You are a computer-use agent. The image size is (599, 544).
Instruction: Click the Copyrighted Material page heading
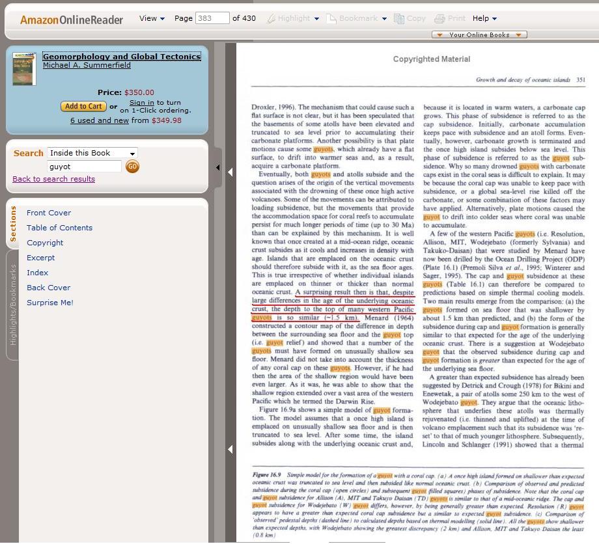[x=432, y=59]
